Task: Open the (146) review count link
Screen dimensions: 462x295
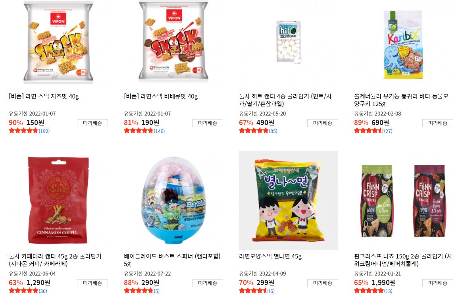Action: [159, 131]
